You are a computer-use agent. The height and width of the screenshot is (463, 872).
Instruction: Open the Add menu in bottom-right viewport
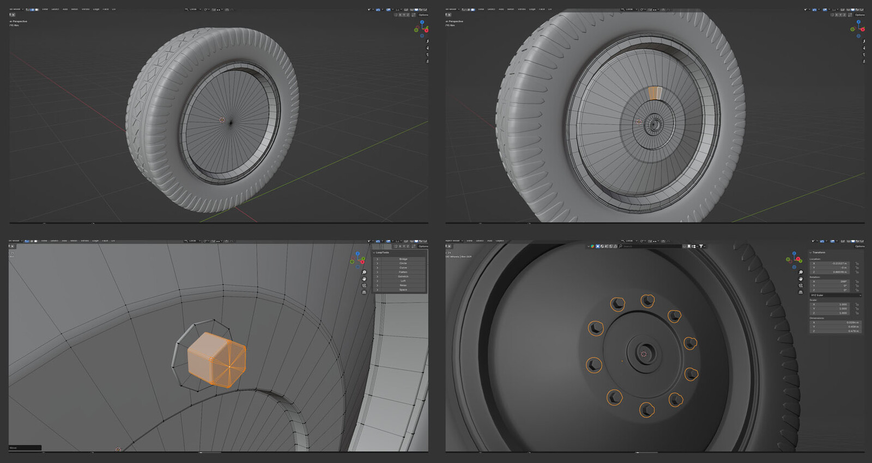[x=490, y=241]
